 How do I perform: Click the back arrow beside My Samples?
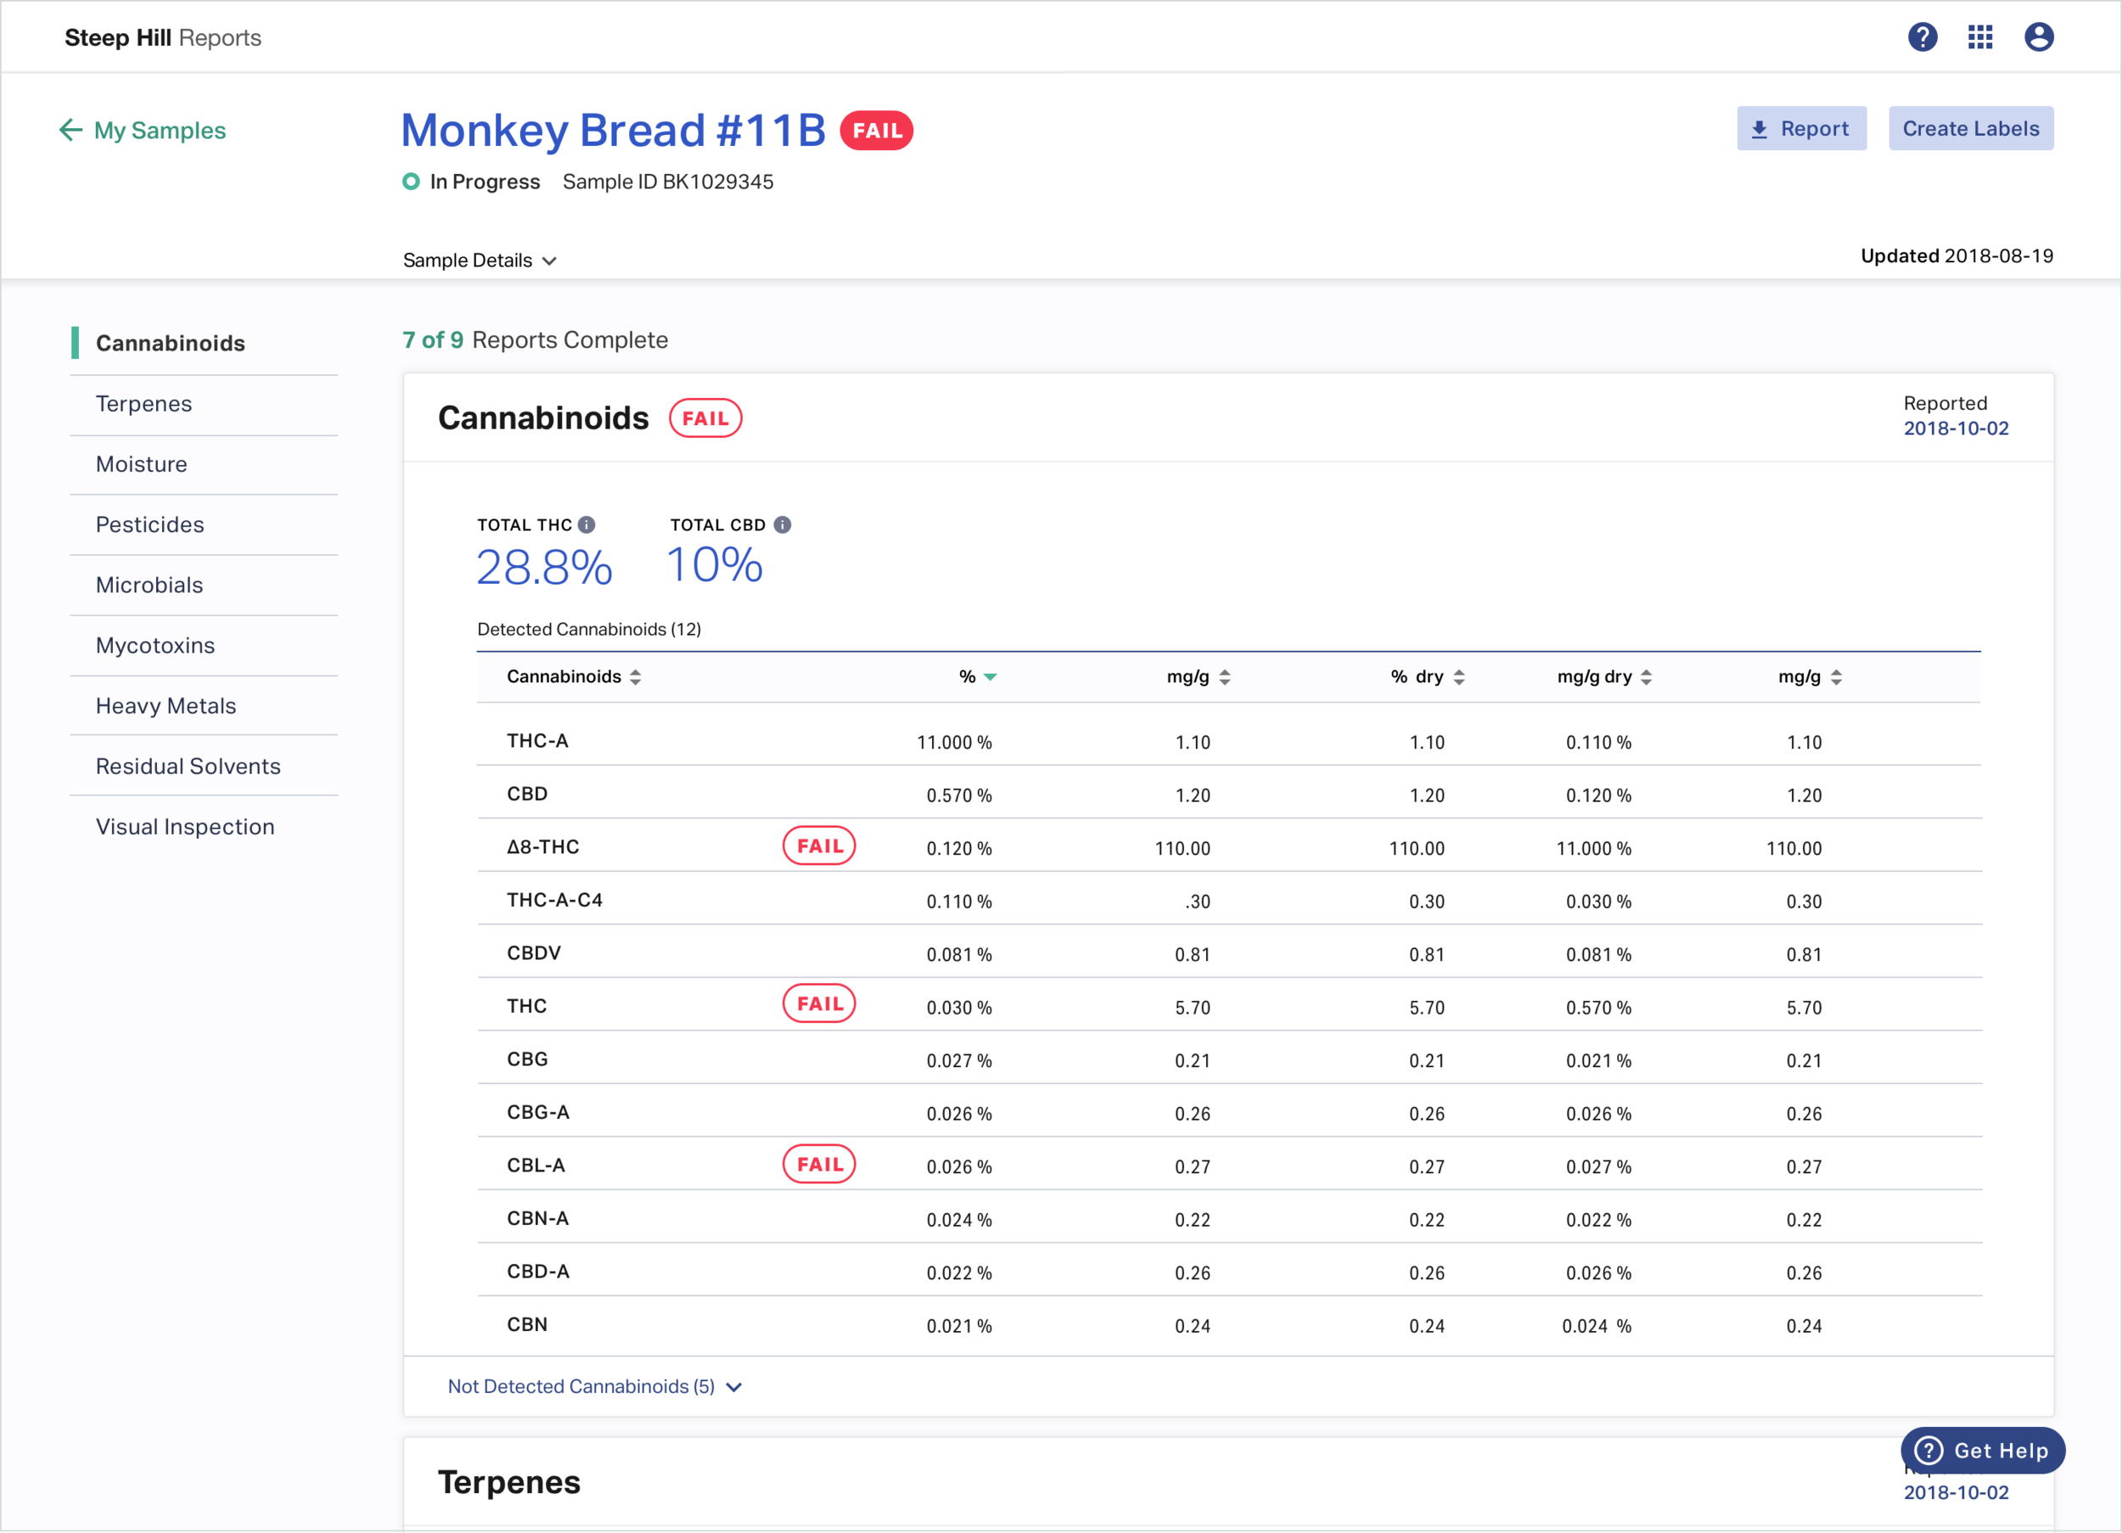point(70,130)
